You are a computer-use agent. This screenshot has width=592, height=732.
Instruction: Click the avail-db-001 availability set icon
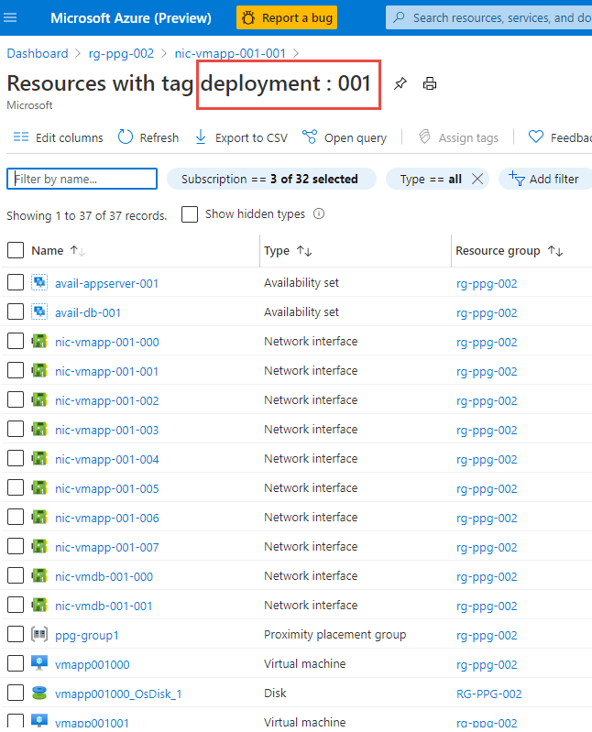click(x=39, y=311)
